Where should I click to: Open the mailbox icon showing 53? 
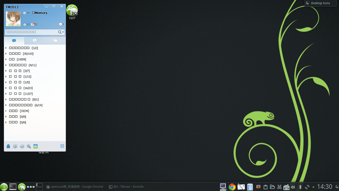click(x=34, y=24)
